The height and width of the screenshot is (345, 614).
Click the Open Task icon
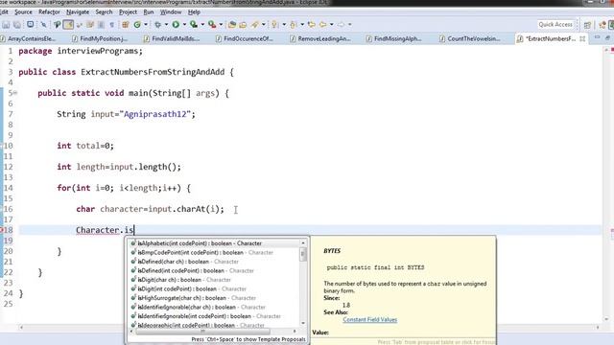click(243, 25)
